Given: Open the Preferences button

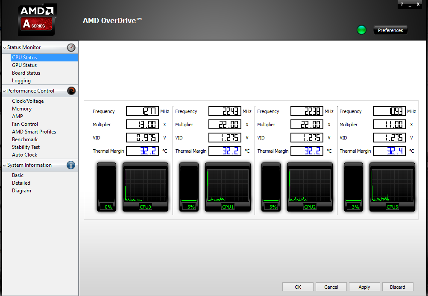Looking at the screenshot, I should (390, 30).
